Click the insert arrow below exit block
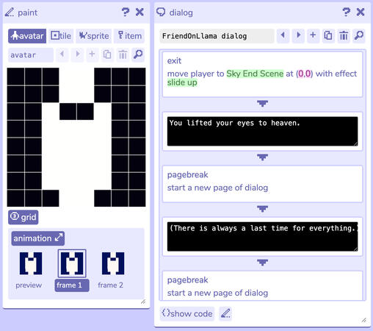The width and height of the screenshot is (373, 331). (262, 104)
